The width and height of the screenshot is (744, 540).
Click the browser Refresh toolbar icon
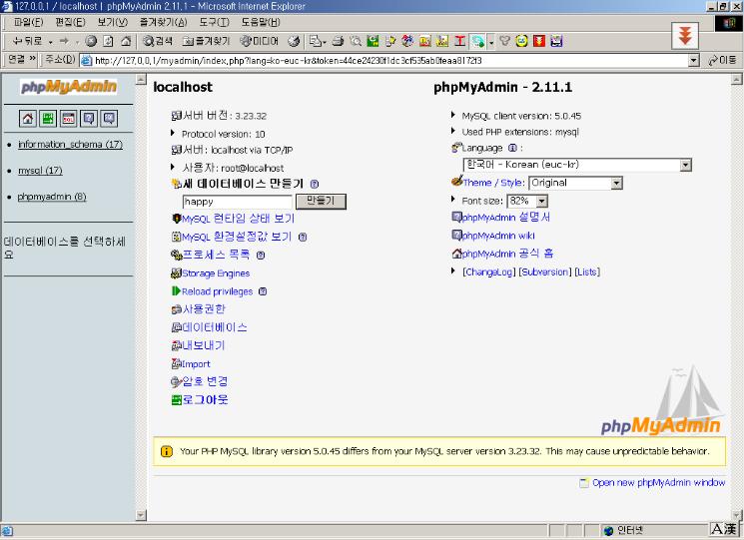coord(108,41)
